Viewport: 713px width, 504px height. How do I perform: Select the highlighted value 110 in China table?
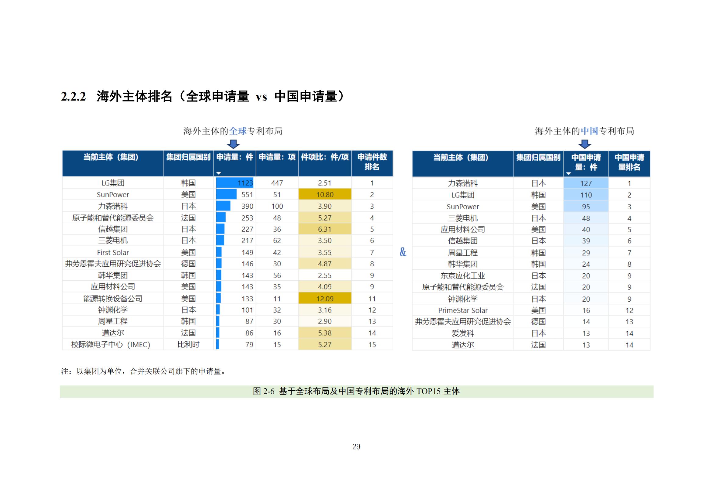pyautogui.click(x=586, y=195)
